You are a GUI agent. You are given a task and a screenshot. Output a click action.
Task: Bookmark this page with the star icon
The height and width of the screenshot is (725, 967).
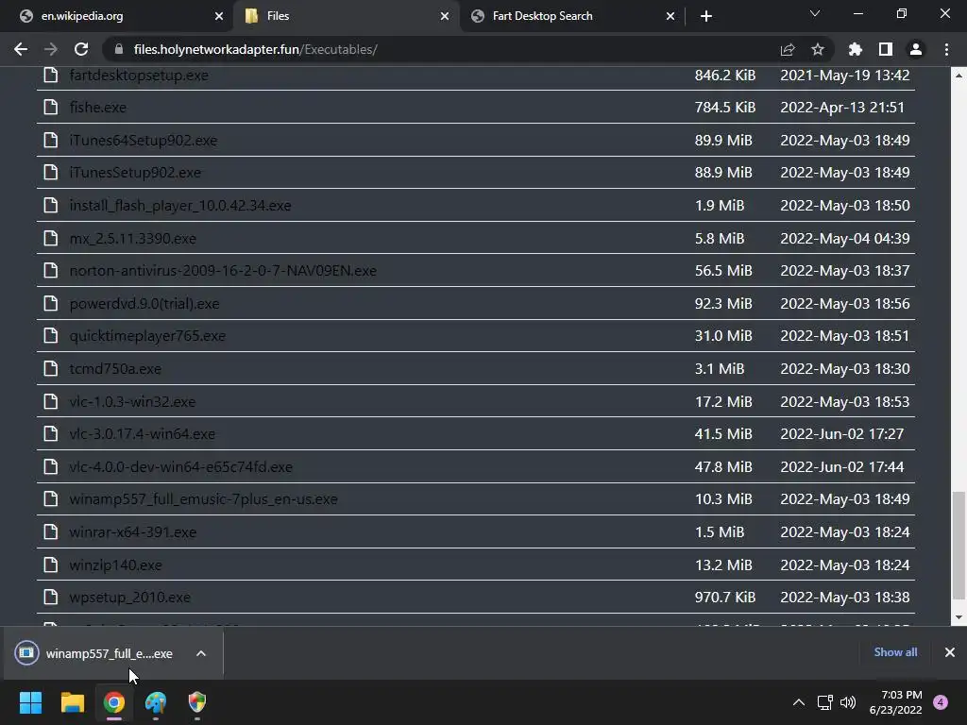[x=817, y=49]
